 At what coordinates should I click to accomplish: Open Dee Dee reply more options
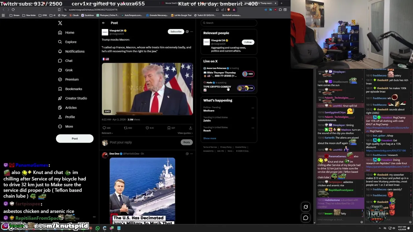(x=191, y=154)
